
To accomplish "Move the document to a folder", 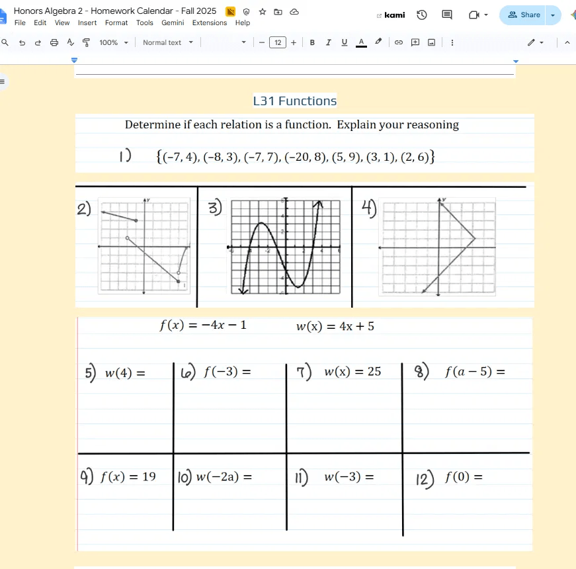I will [x=278, y=12].
